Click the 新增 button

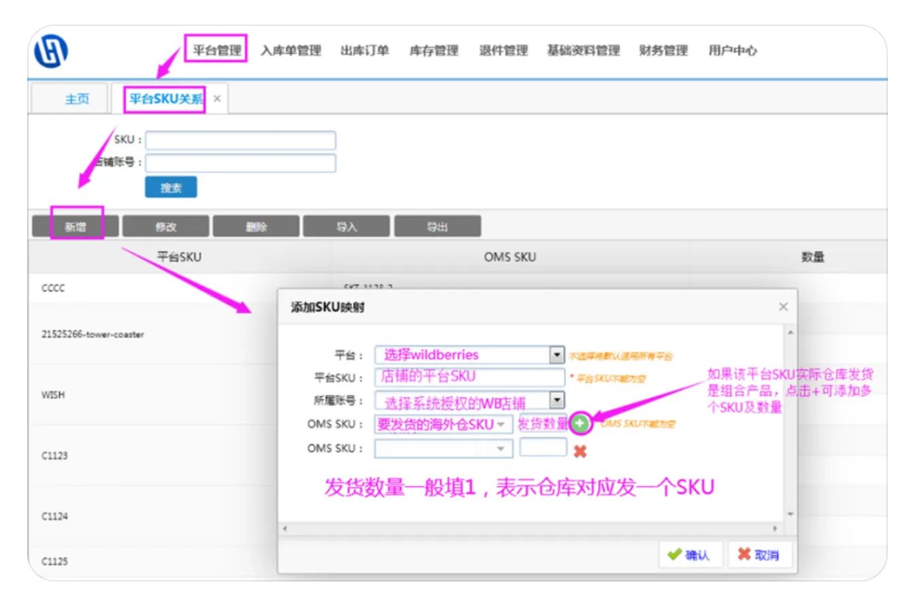tap(76, 227)
